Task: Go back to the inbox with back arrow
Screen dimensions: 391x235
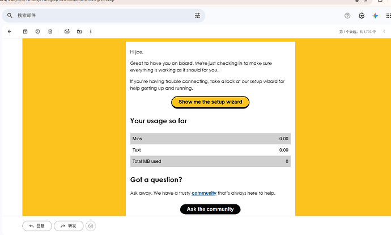Action: coord(10,31)
